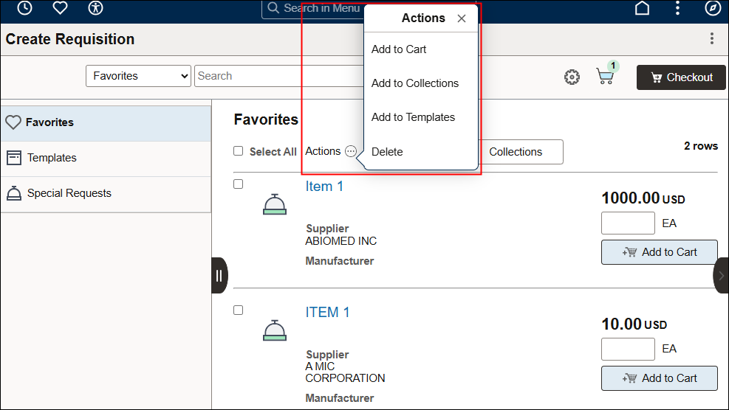Image resolution: width=729 pixels, height=410 pixels.
Task: Select checkbox beside ITEM 1 from A MIC
Action: [238, 310]
